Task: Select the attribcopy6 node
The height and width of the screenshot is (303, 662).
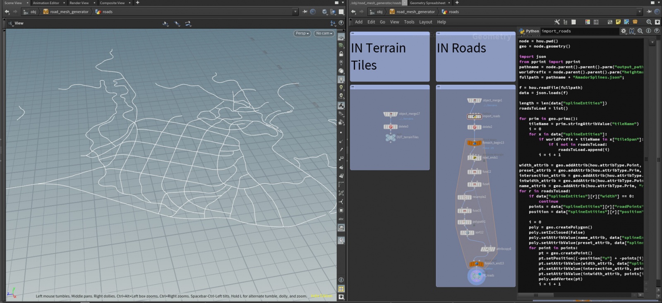Action: click(488, 249)
